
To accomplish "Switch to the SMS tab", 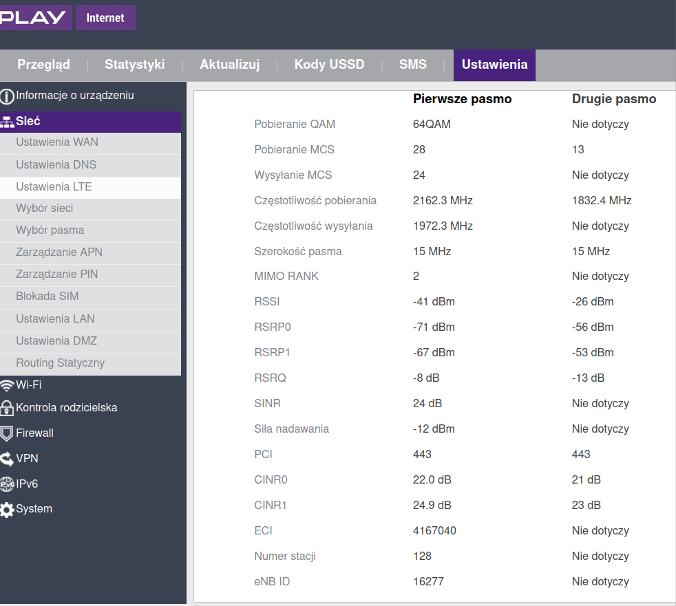I will click(x=413, y=64).
